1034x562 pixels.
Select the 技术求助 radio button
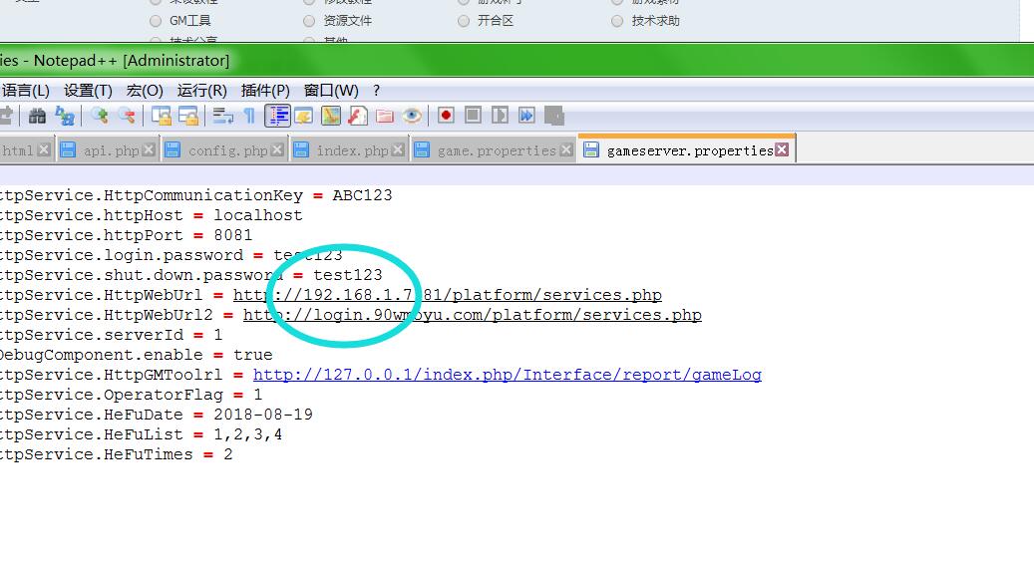pos(617,21)
